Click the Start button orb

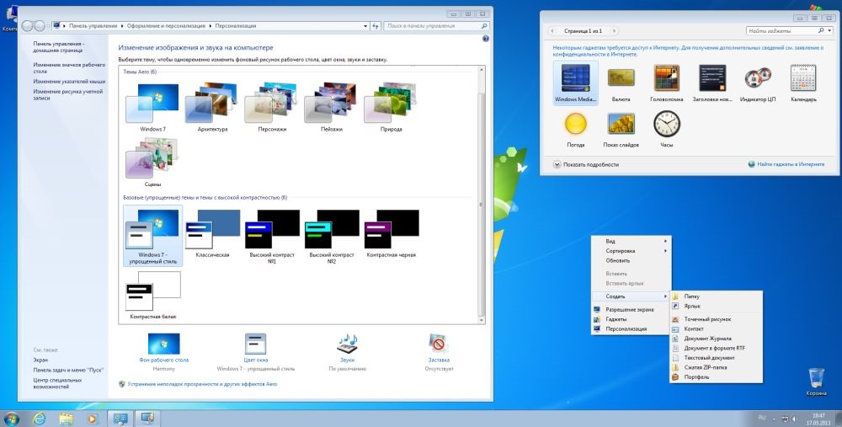click(x=12, y=417)
